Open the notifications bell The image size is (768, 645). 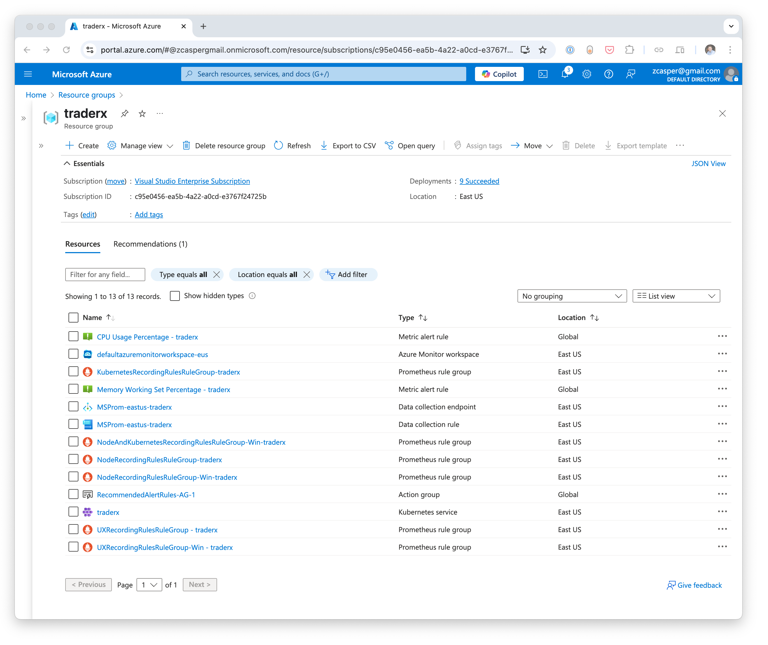tap(565, 74)
